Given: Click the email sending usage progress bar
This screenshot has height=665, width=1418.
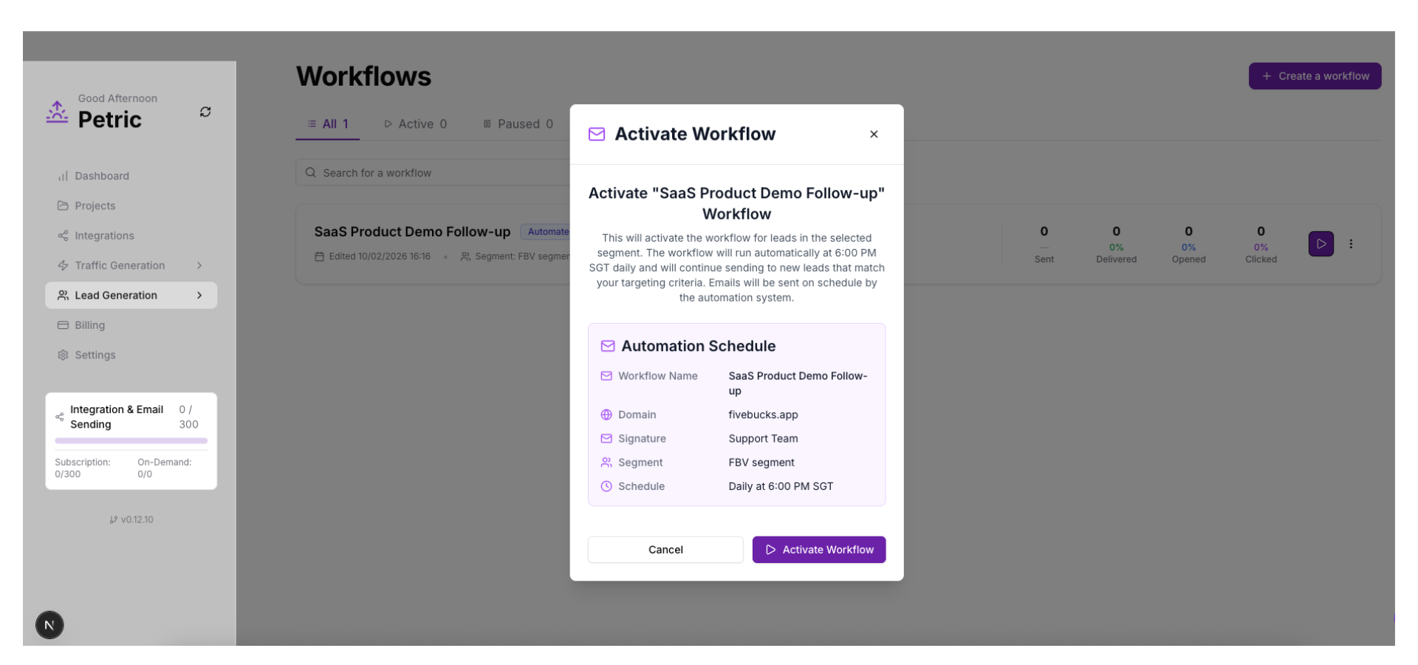Looking at the screenshot, I should pyautogui.click(x=131, y=440).
